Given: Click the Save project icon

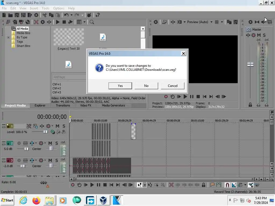Looking at the screenshot, I should (x=17, y=15).
